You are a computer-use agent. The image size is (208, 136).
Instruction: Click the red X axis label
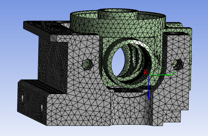145,71
